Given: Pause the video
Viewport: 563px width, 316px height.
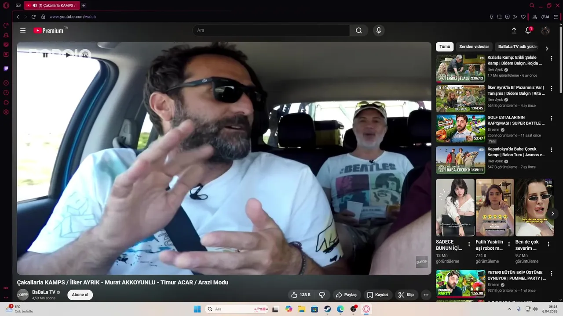Looking at the screenshot, I should (x=45, y=55).
